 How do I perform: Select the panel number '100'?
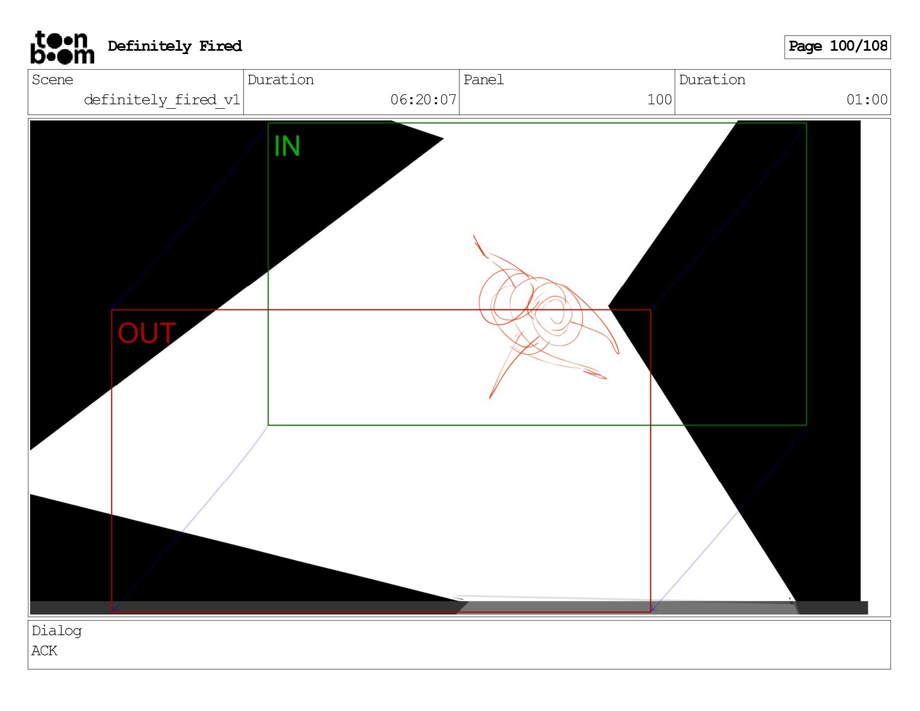(x=660, y=100)
